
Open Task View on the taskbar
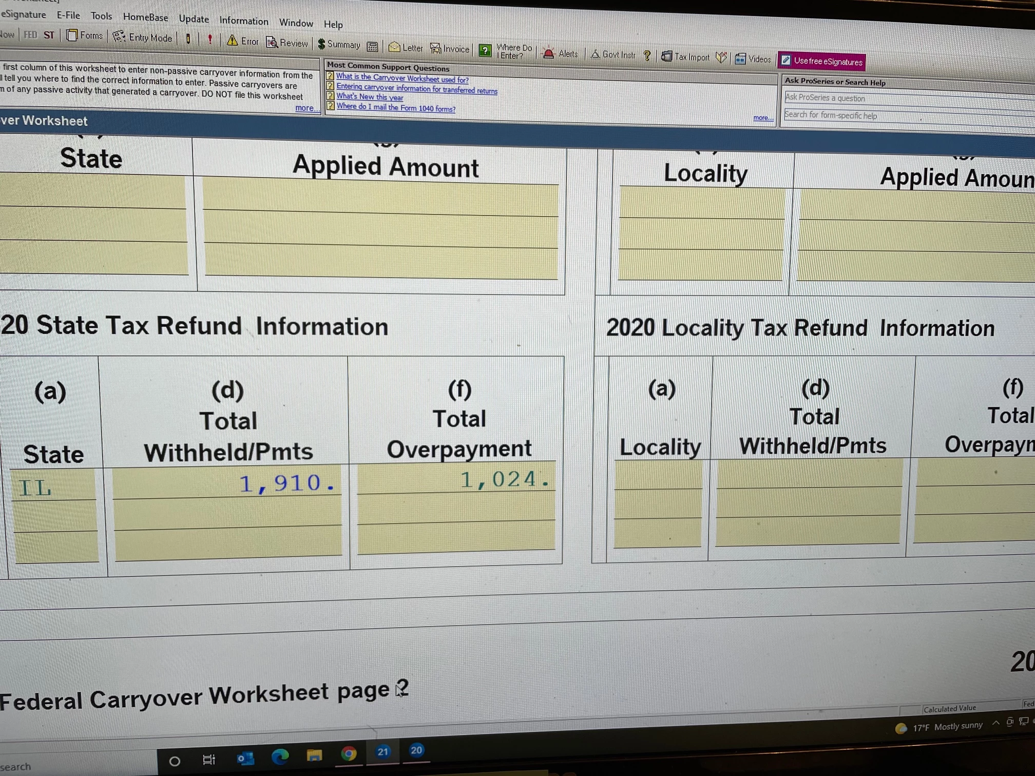[x=208, y=760]
